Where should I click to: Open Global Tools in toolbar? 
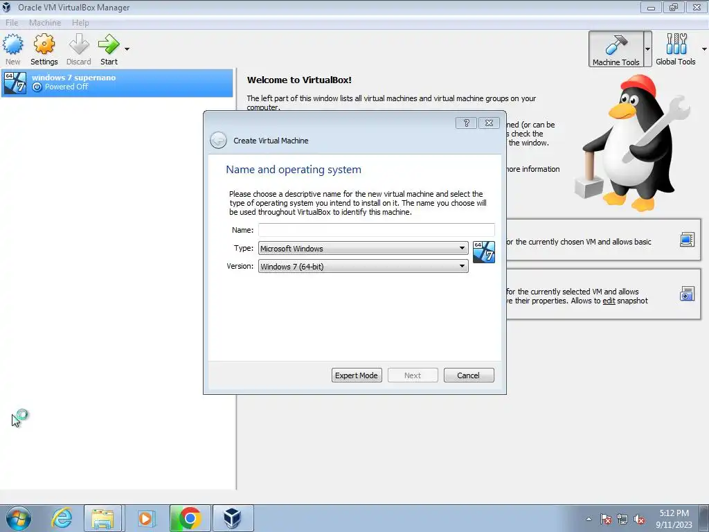(x=676, y=49)
